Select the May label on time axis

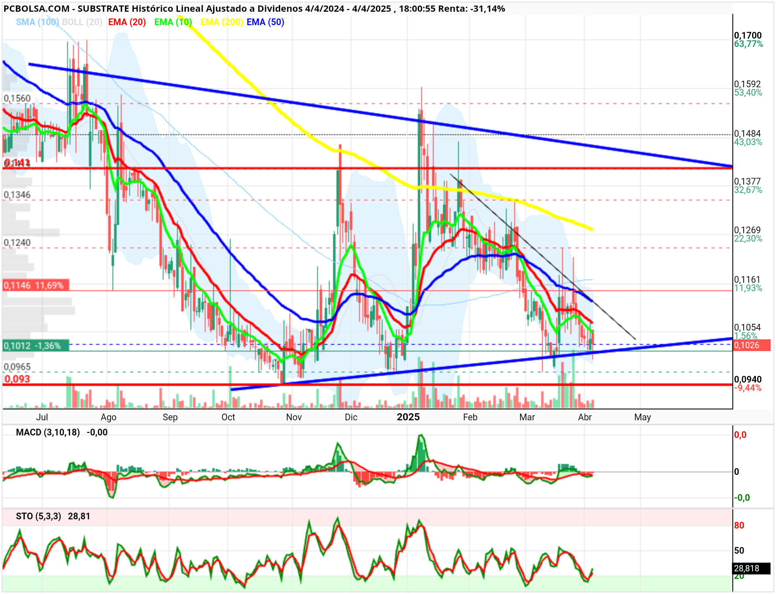tap(643, 417)
